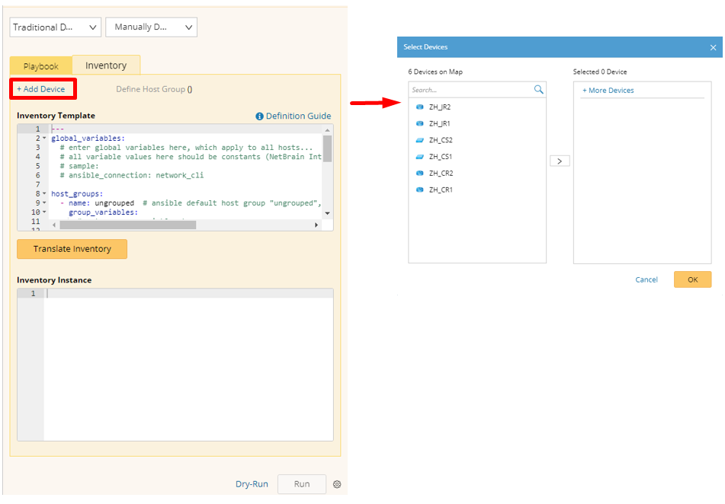This screenshot has height=504, width=725.
Task: Click the '# sample:' comment line
Action: click(x=79, y=166)
